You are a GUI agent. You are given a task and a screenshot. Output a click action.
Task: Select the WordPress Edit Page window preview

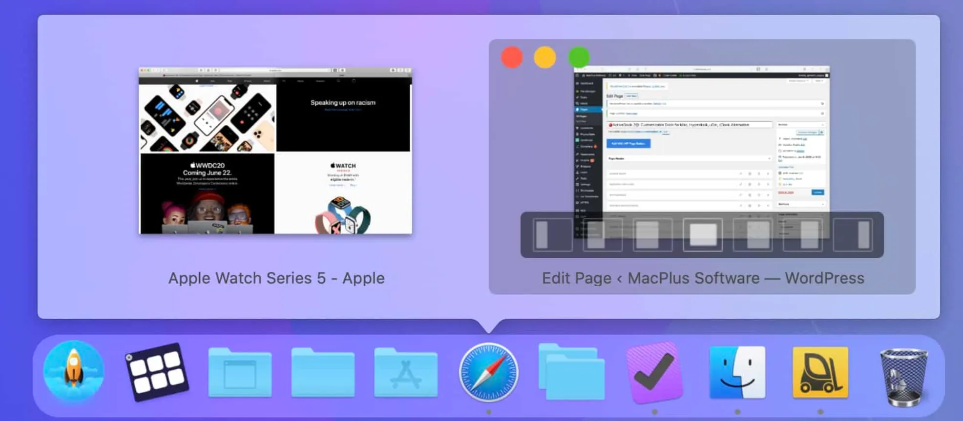click(x=702, y=151)
